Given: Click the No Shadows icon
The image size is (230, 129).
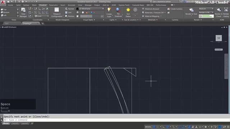Looking at the screenshot, I should coord(118,10).
